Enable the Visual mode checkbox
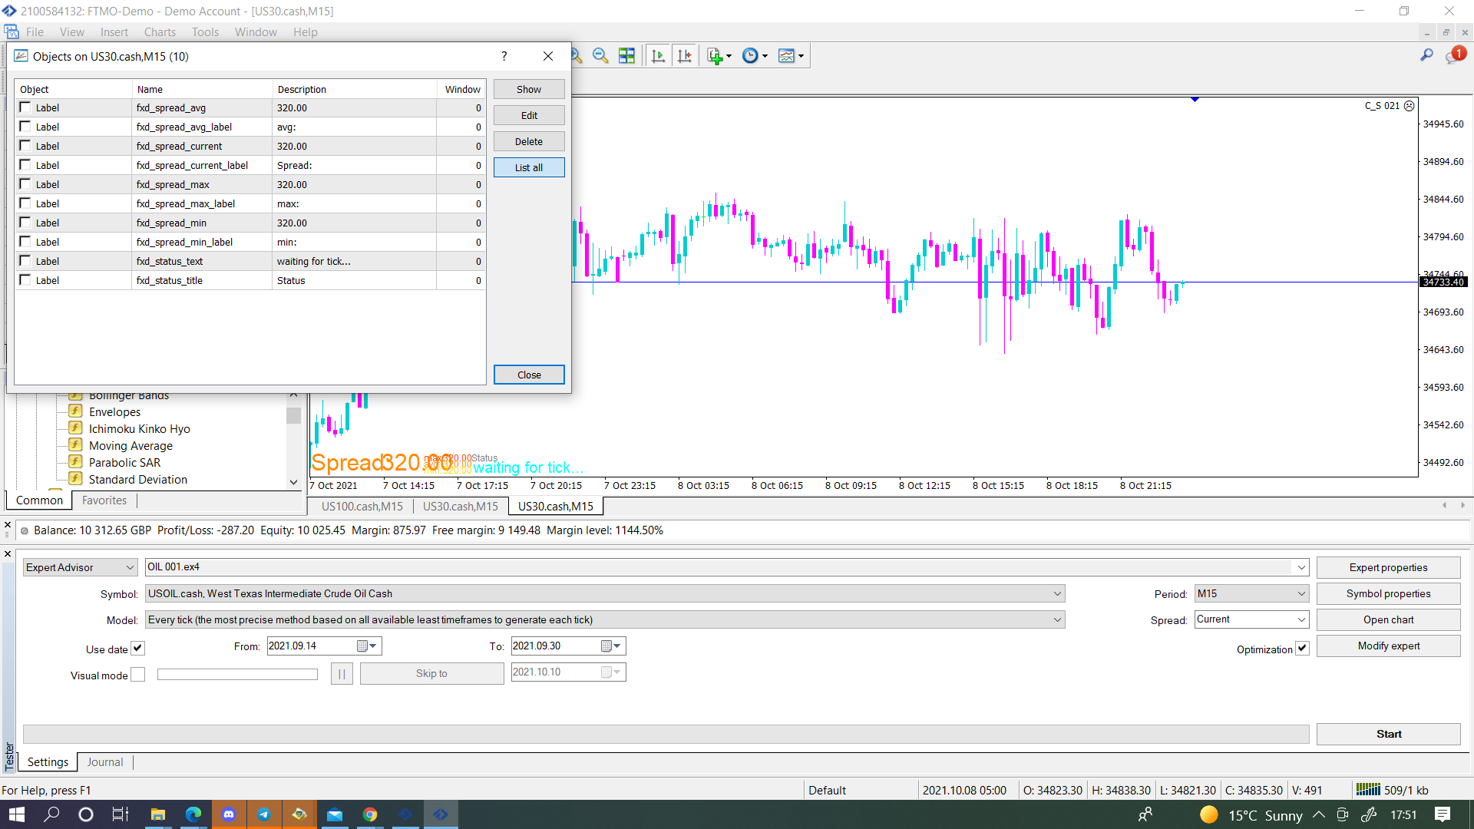This screenshot has height=829, width=1474. pos(138,675)
